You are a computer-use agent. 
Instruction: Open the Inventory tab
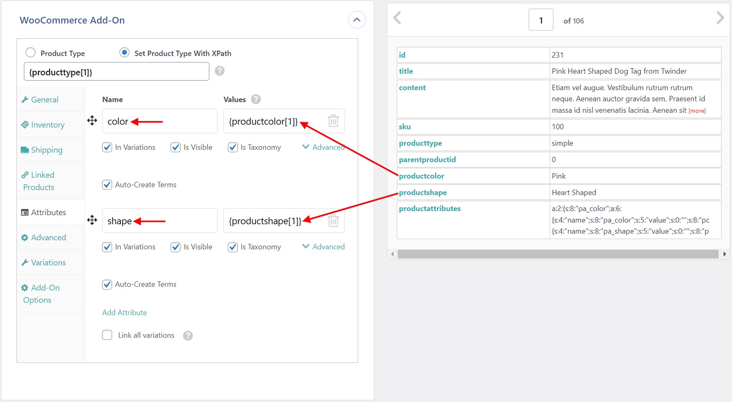pyautogui.click(x=48, y=125)
